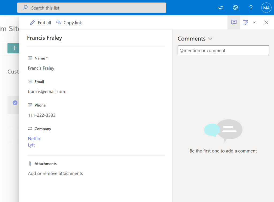Click the Francis Fraley name value

click(41, 68)
